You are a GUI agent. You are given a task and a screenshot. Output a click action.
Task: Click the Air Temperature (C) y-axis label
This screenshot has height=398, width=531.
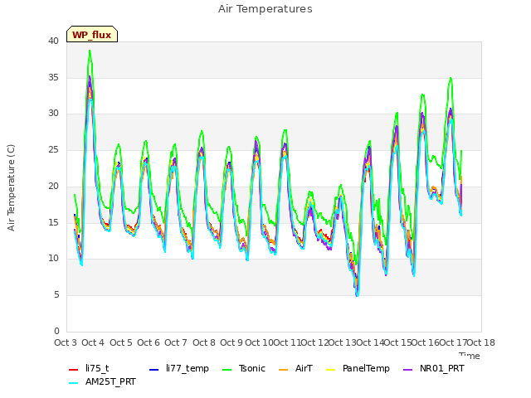11,188
